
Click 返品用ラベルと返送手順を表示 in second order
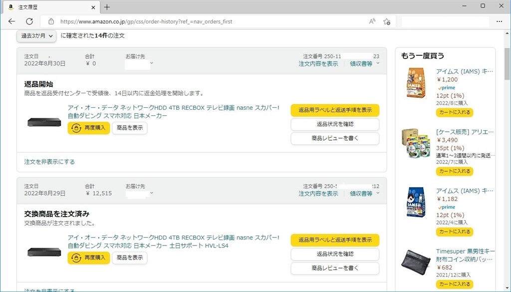tap(335, 240)
